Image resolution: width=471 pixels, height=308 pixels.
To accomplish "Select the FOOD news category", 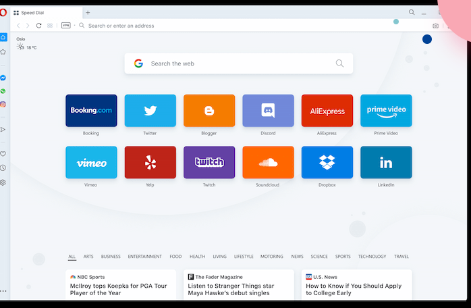I will point(175,257).
